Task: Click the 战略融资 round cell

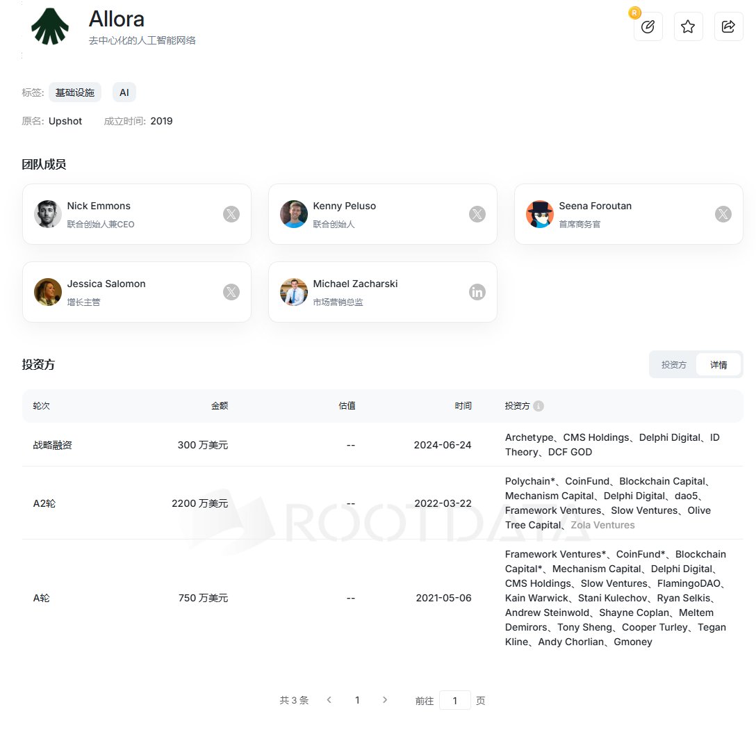Action: point(52,445)
